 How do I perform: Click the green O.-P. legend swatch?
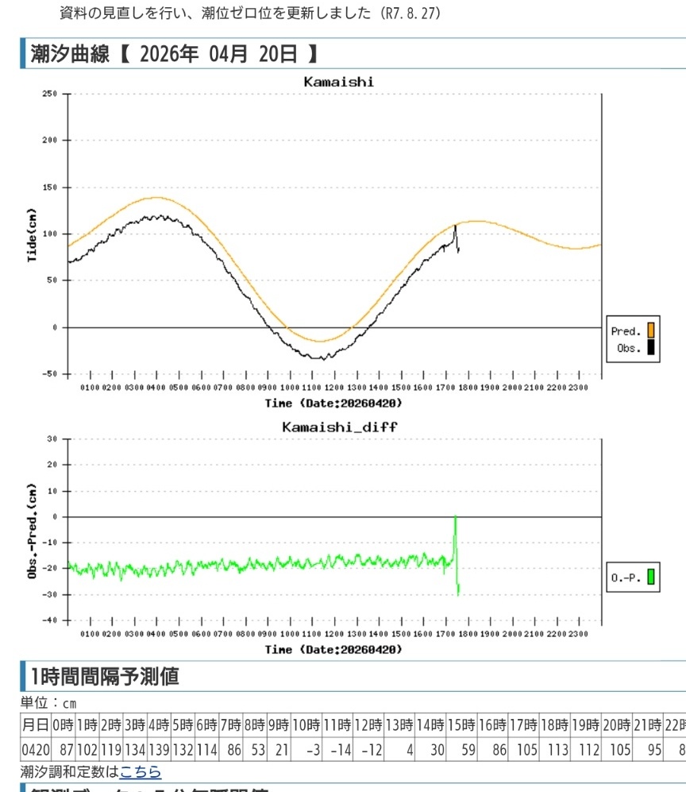[650, 578]
